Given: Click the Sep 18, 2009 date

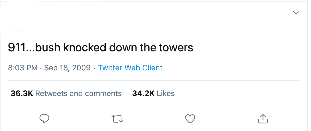Looking at the screenshot, I should 67,68.
